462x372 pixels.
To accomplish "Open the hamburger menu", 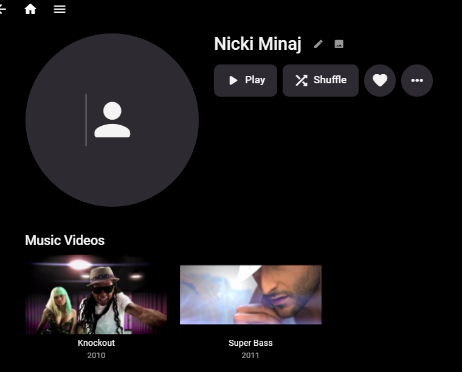I will (60, 9).
